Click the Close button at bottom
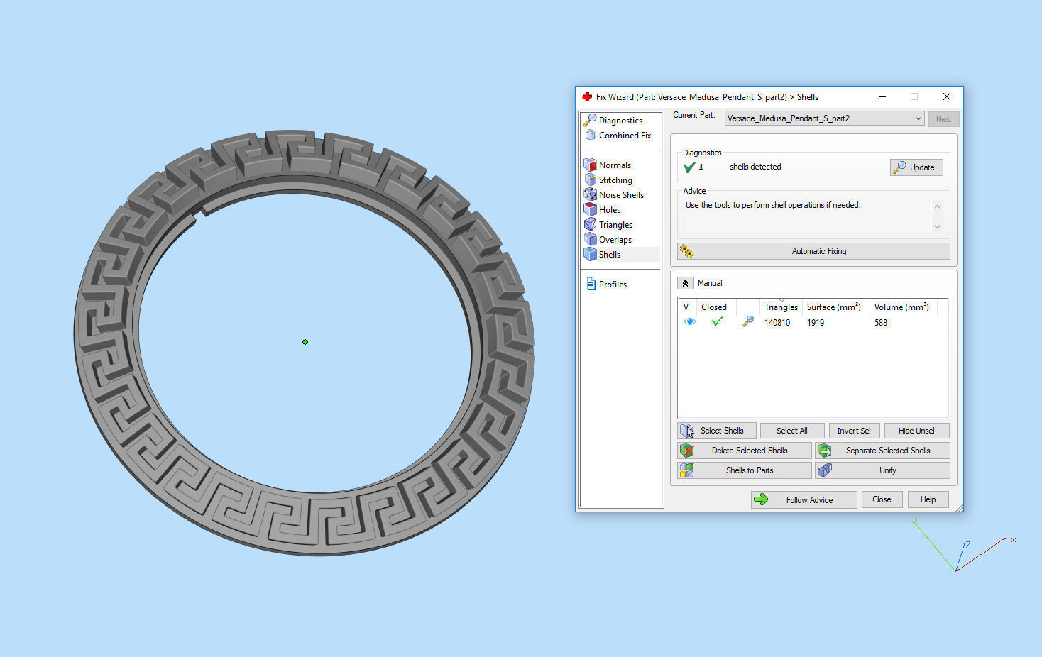Image resolution: width=1042 pixels, height=657 pixels. (x=882, y=499)
